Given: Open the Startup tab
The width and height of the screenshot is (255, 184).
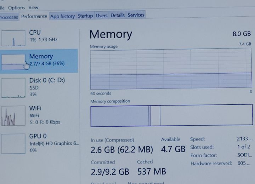Looking at the screenshot, I should pos(85,16).
